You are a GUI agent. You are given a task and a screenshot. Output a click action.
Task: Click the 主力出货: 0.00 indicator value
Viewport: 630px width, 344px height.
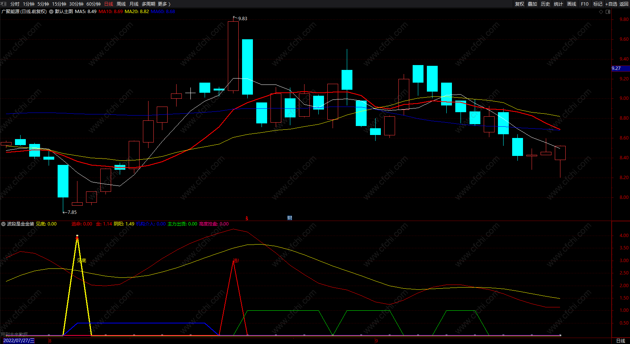tap(182, 224)
